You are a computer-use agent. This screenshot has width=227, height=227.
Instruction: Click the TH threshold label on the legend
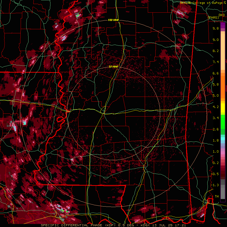coord(217,196)
